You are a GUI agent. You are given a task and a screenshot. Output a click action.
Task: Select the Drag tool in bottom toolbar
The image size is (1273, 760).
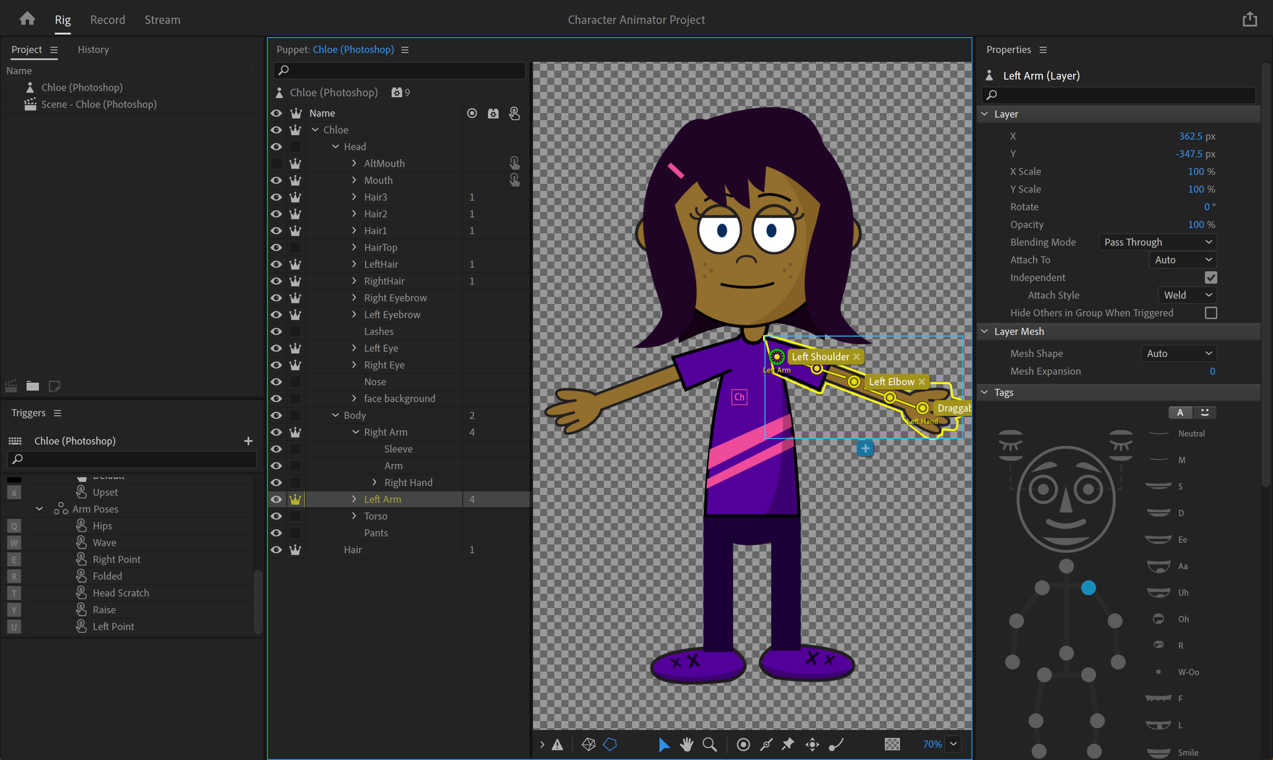(812, 745)
